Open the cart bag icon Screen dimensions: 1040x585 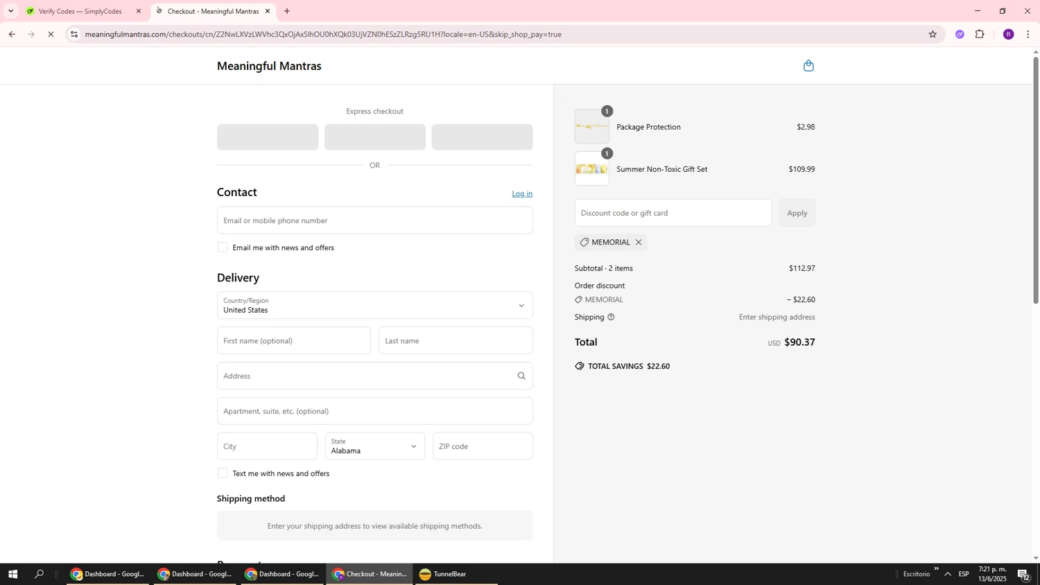(808, 66)
